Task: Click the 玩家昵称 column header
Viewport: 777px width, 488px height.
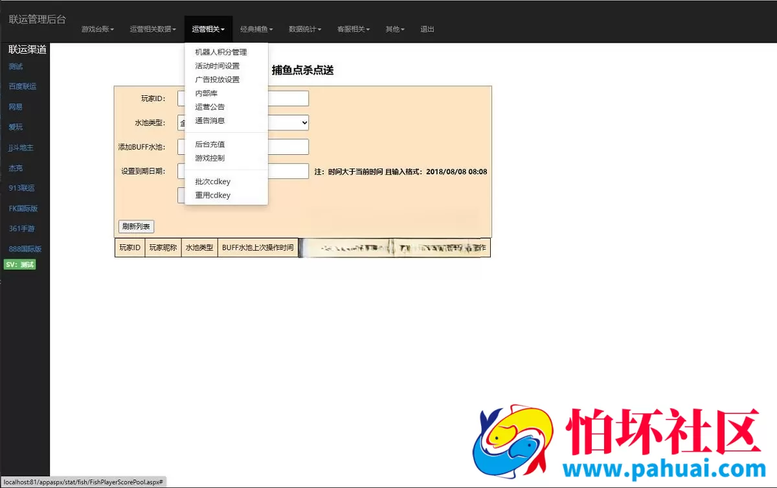Action: [x=163, y=248]
